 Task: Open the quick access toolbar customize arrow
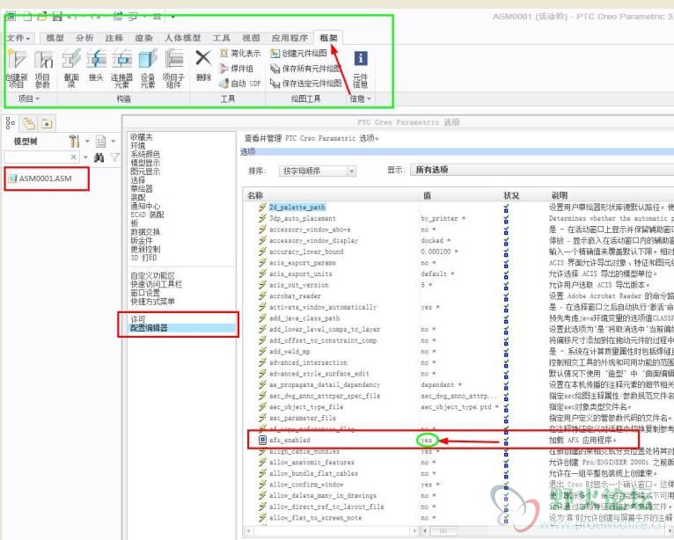point(172,17)
